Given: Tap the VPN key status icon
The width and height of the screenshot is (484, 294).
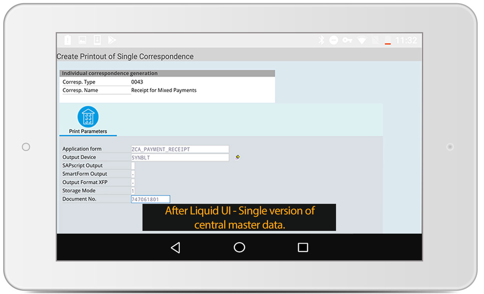Looking at the screenshot, I should [347, 40].
